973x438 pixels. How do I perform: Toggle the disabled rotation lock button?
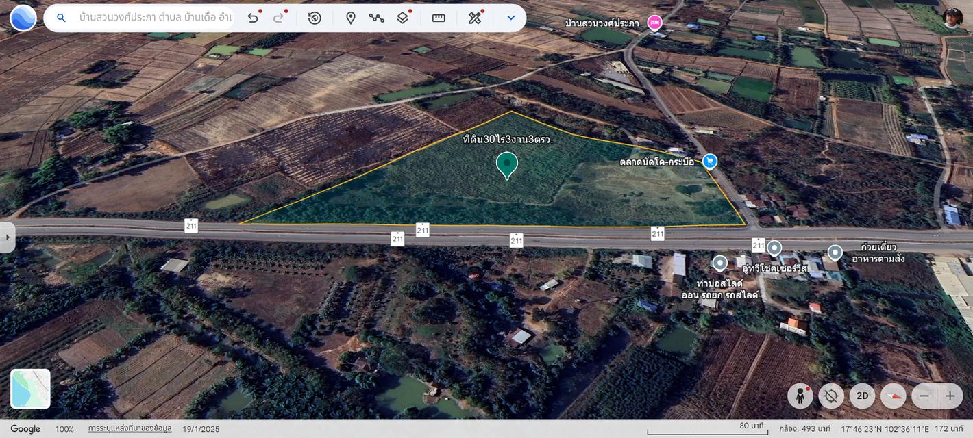831,396
